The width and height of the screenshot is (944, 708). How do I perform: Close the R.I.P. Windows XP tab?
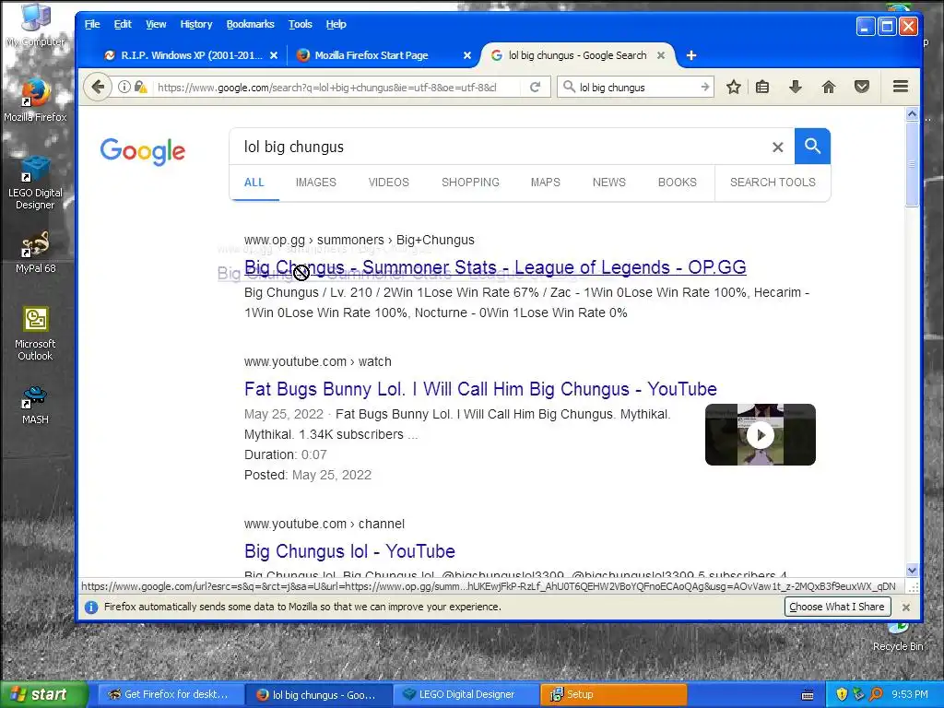274,55
